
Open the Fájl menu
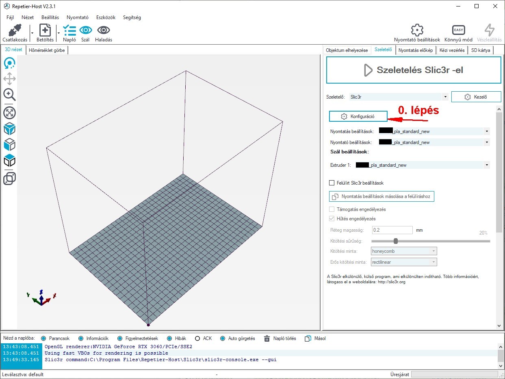(x=10, y=17)
